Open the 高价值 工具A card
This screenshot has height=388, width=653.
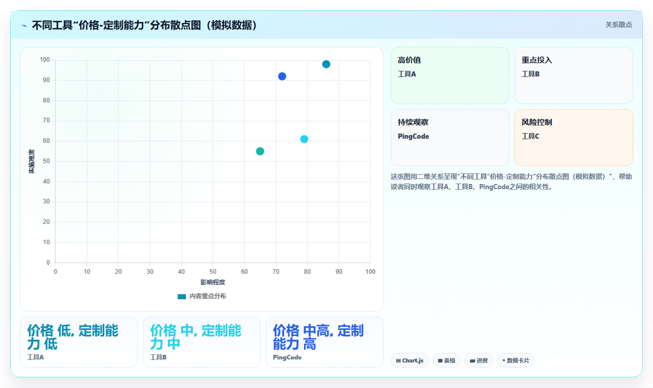click(450, 75)
